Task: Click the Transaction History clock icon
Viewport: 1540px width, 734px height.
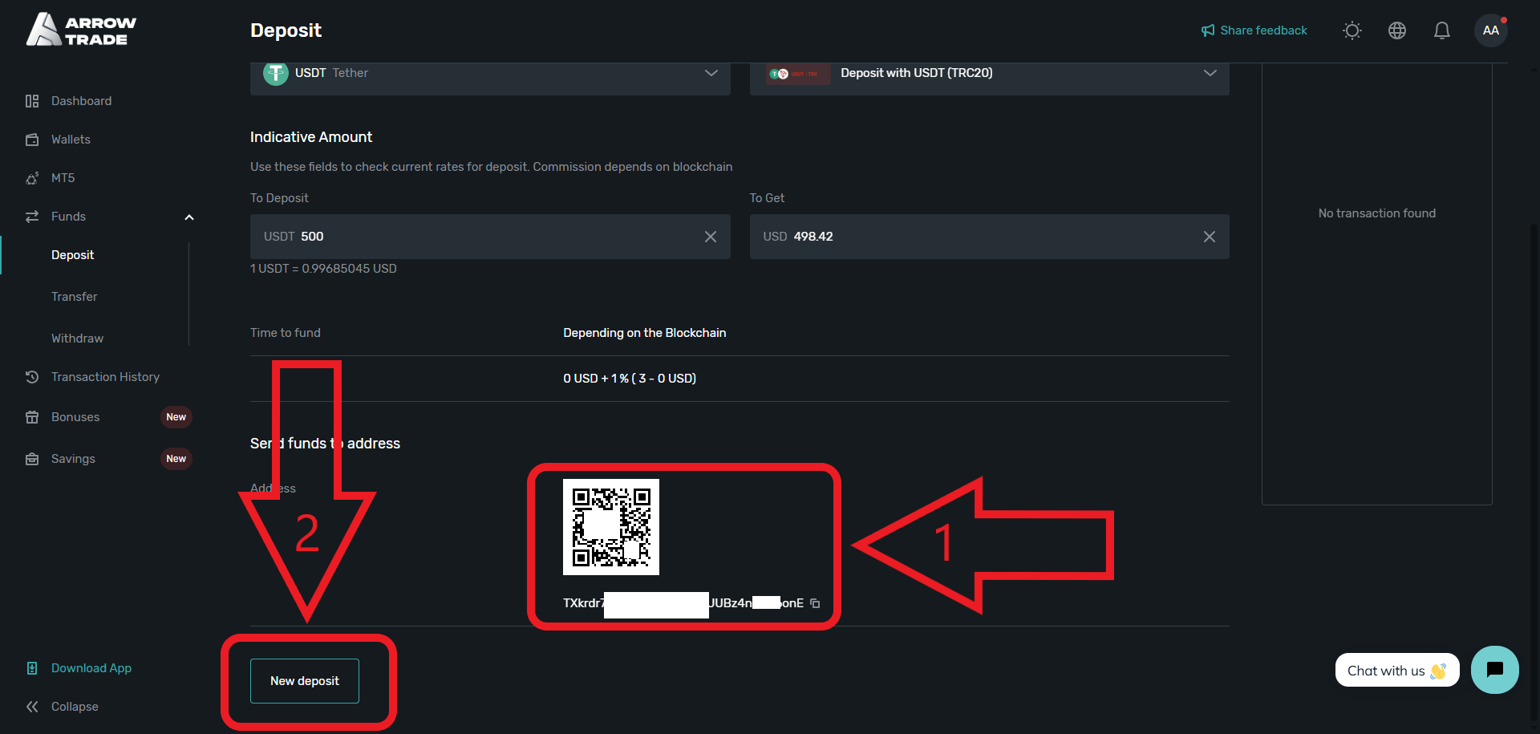Action: pos(32,377)
